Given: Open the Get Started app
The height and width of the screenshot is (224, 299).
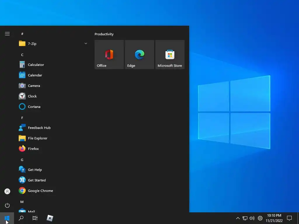Looking at the screenshot, I should pos(53,180).
